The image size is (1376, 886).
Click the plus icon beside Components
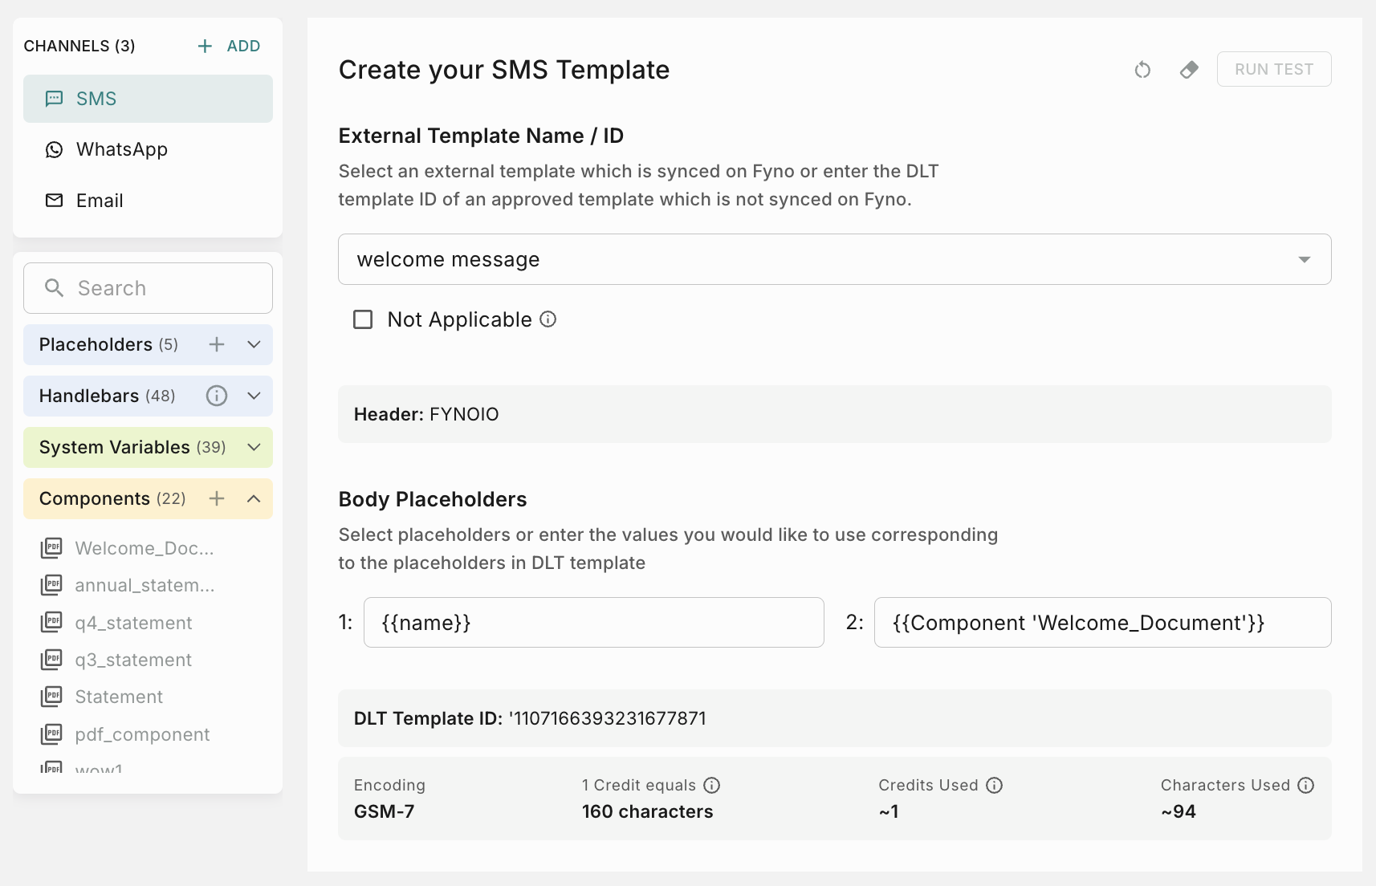tap(217, 498)
